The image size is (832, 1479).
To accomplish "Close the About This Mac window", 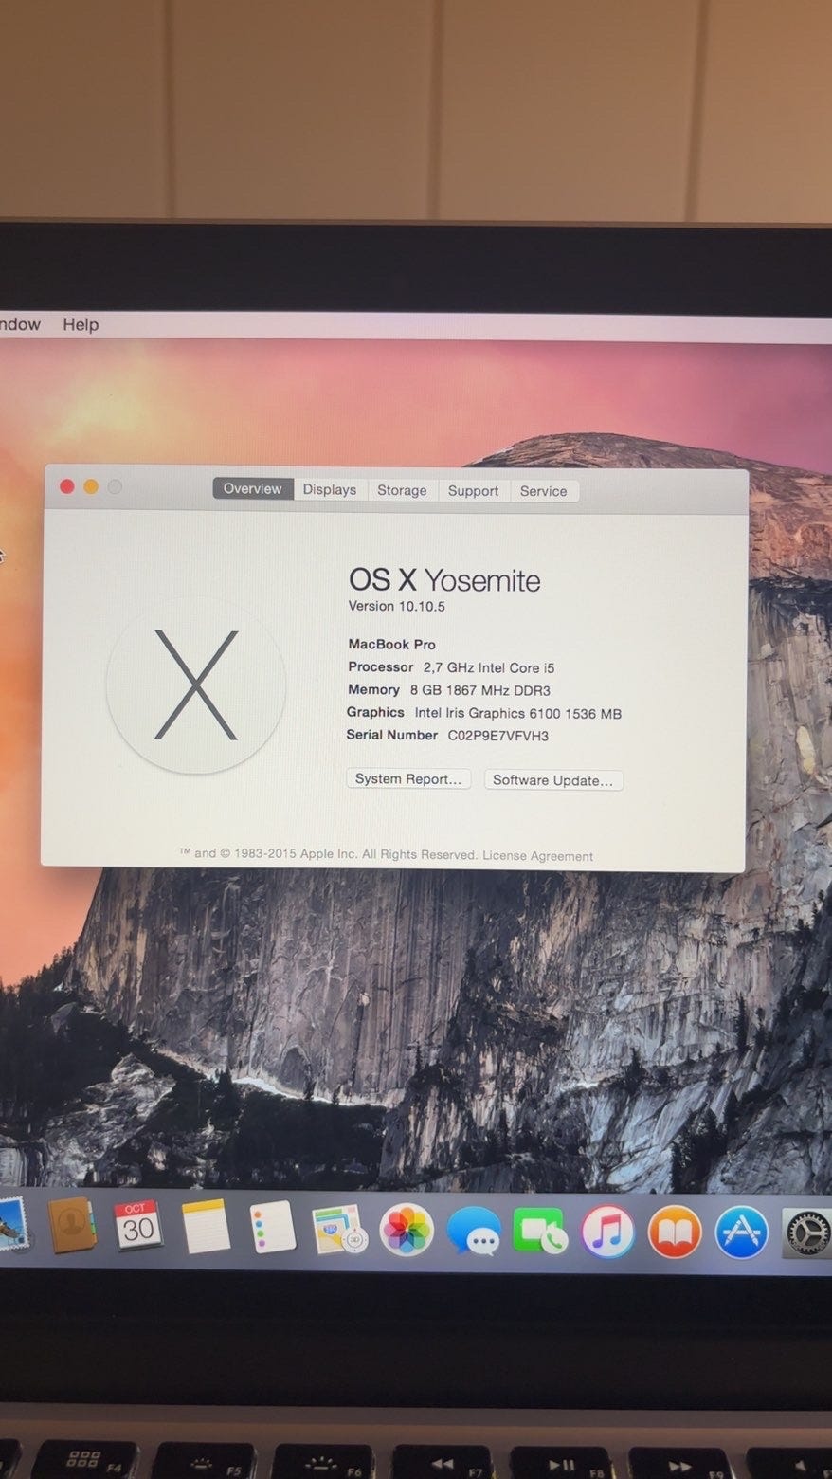I will [66, 486].
